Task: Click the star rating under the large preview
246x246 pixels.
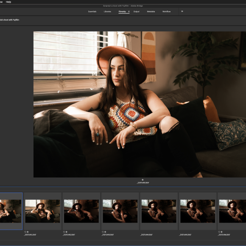Action: click(143, 180)
